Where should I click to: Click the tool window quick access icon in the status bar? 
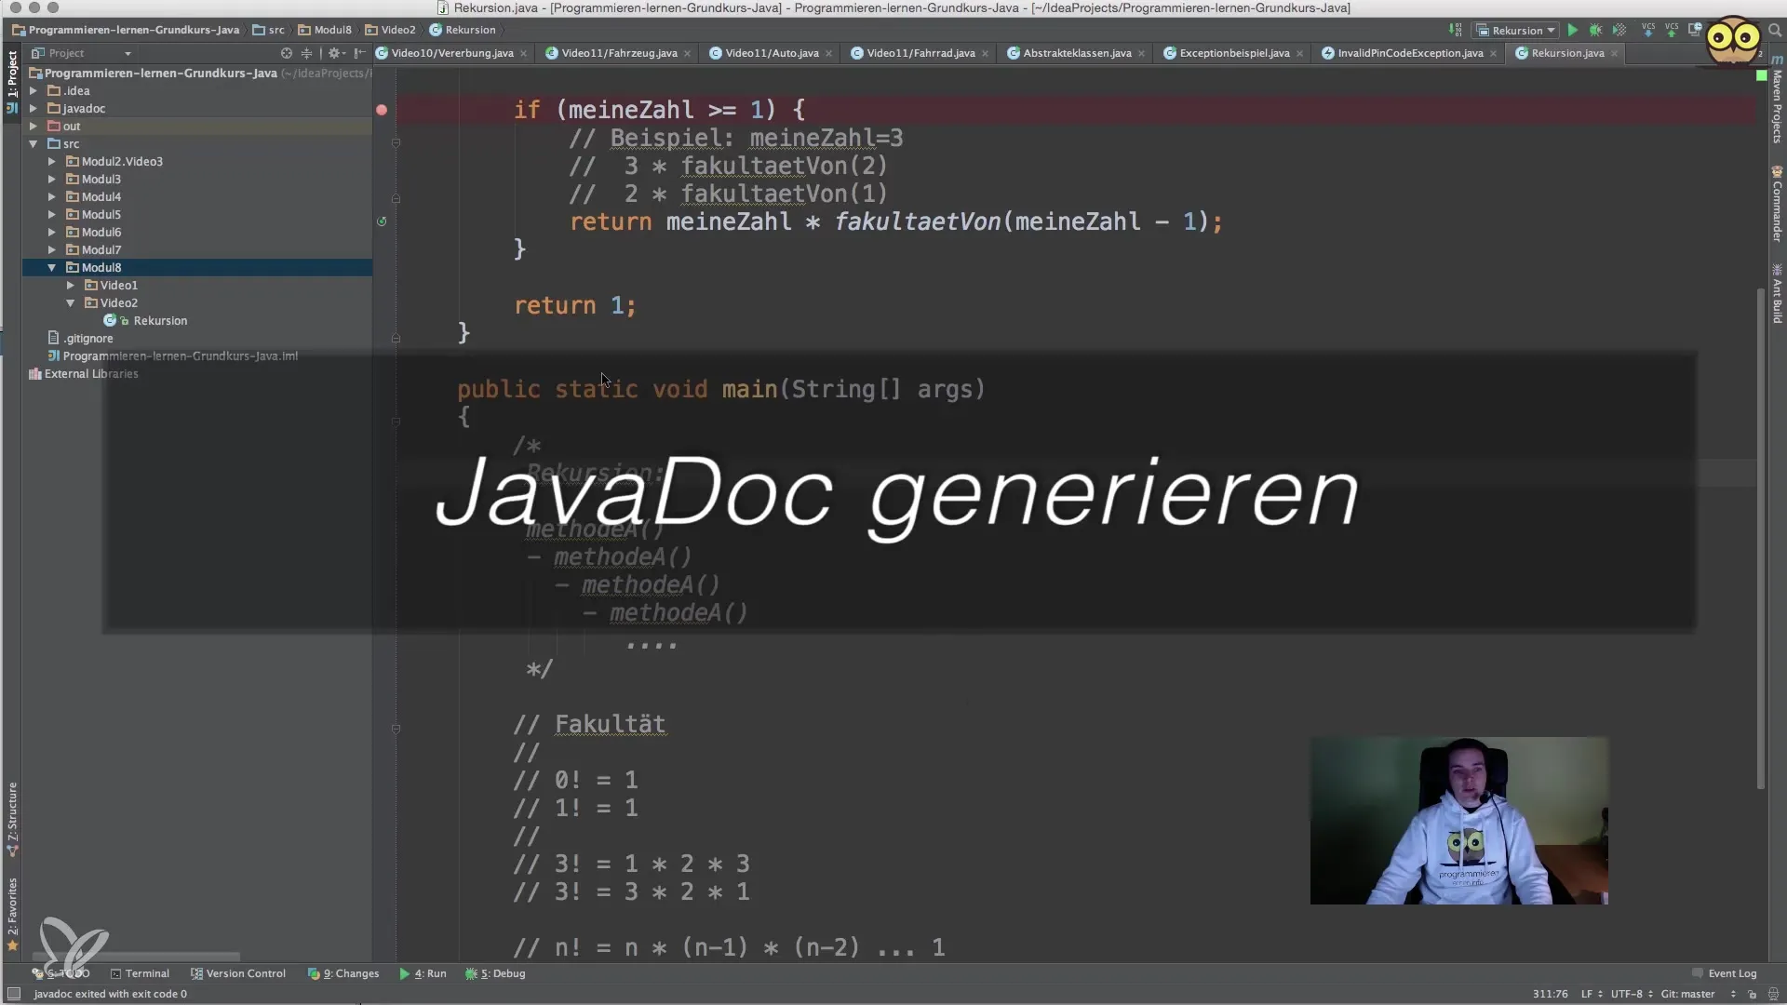point(14,994)
